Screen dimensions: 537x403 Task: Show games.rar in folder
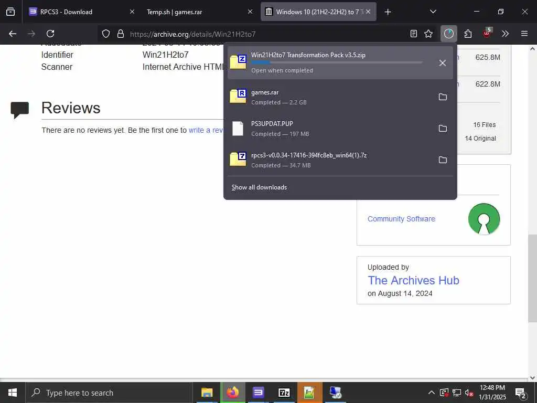(x=443, y=97)
